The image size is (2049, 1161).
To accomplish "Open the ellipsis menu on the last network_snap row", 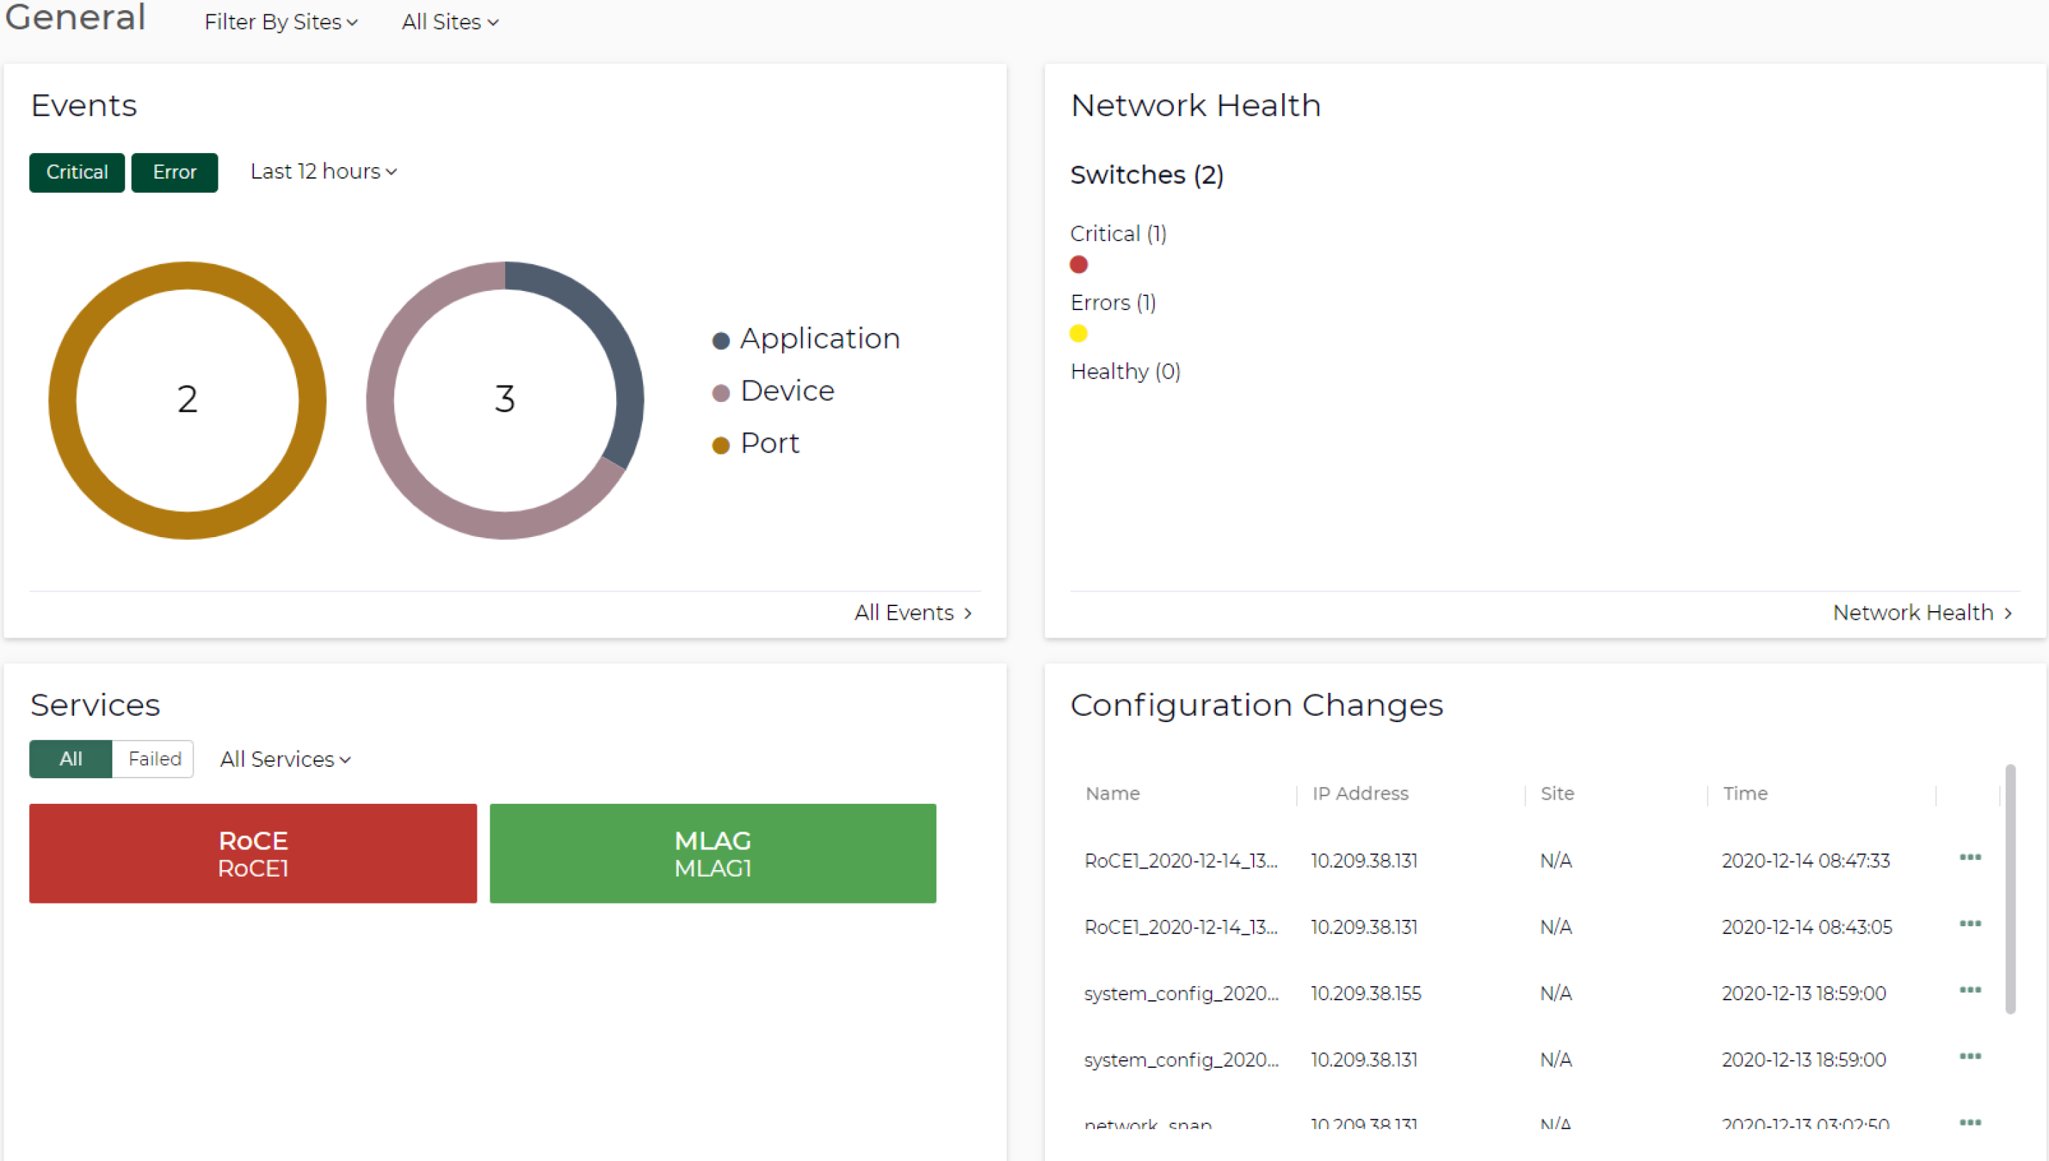I will 1970,1123.
